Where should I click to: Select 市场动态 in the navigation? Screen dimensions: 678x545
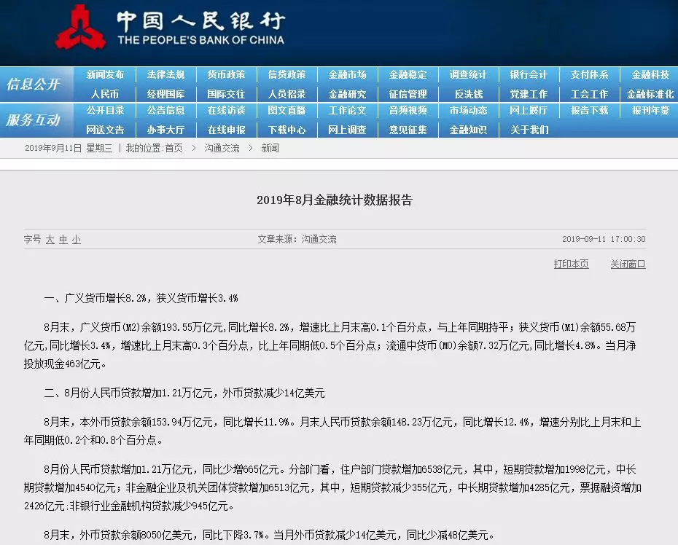468,111
